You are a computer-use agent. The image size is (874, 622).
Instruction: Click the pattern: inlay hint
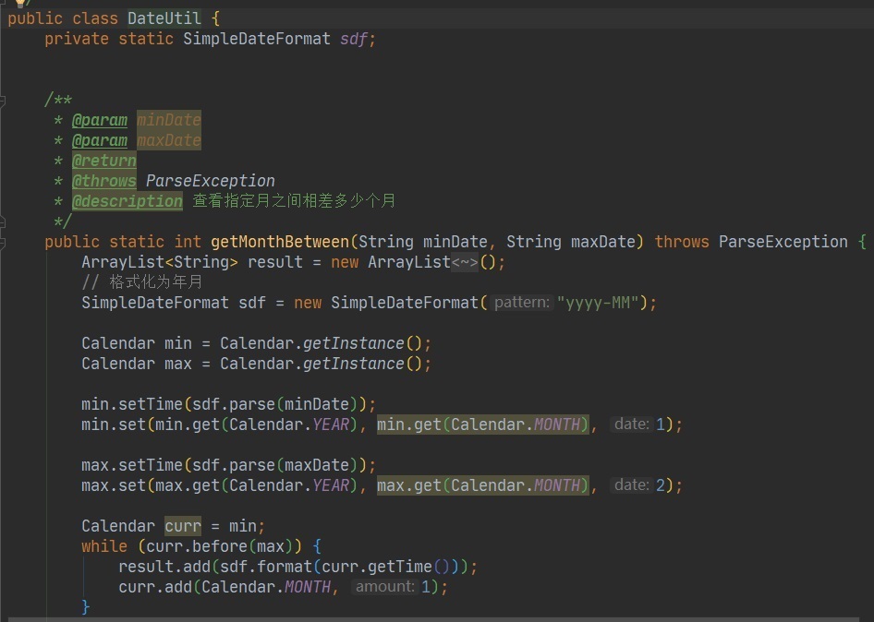pyautogui.click(x=522, y=303)
